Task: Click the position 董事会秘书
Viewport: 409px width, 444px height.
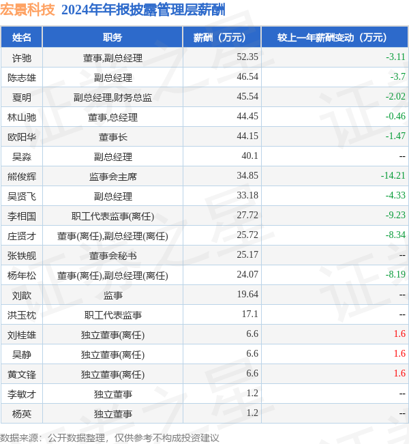Action: (x=112, y=256)
